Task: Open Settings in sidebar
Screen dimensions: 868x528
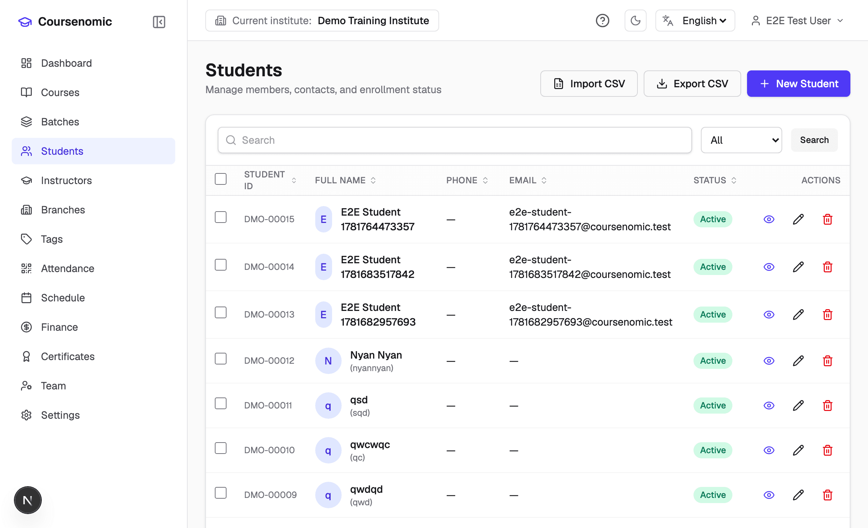Action: click(93, 415)
